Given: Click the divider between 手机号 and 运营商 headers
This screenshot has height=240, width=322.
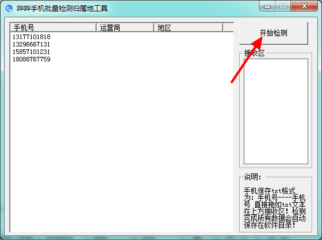Looking at the screenshot, I should 96,28.
